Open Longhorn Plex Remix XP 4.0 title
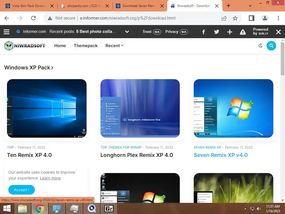The image size is (285, 214). coord(137,155)
